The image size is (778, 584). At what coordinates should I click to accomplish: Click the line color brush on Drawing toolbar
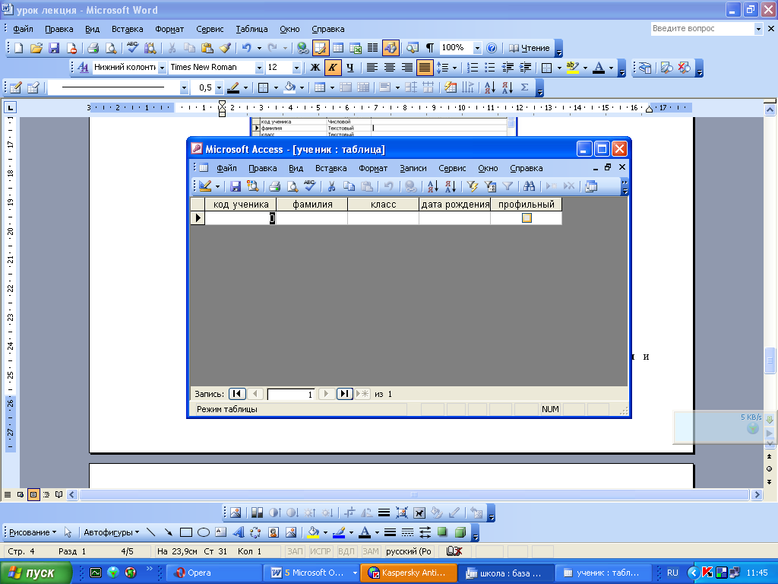point(339,532)
